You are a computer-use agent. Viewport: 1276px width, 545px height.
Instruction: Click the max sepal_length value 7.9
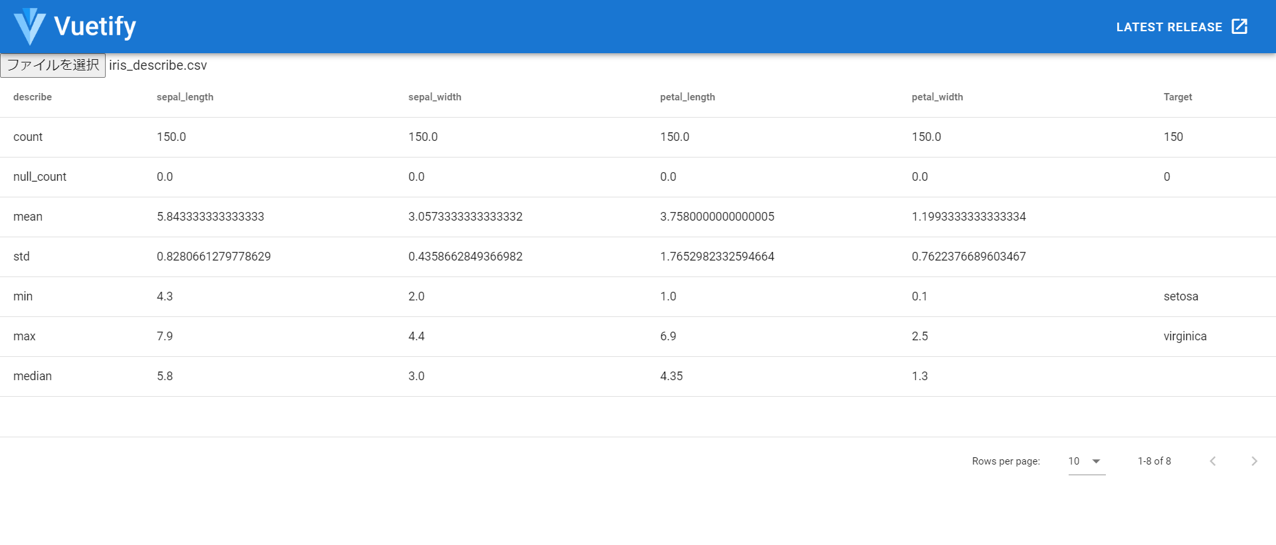tap(165, 336)
